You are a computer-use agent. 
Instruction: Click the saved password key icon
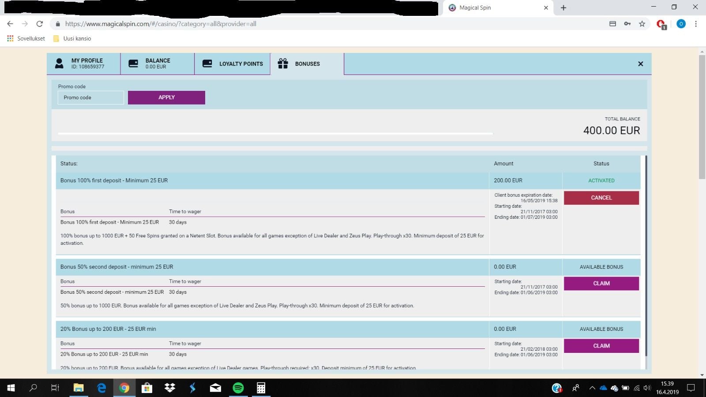627,24
